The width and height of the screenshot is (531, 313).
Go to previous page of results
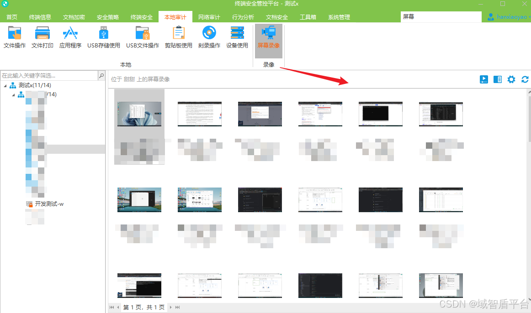click(x=118, y=307)
